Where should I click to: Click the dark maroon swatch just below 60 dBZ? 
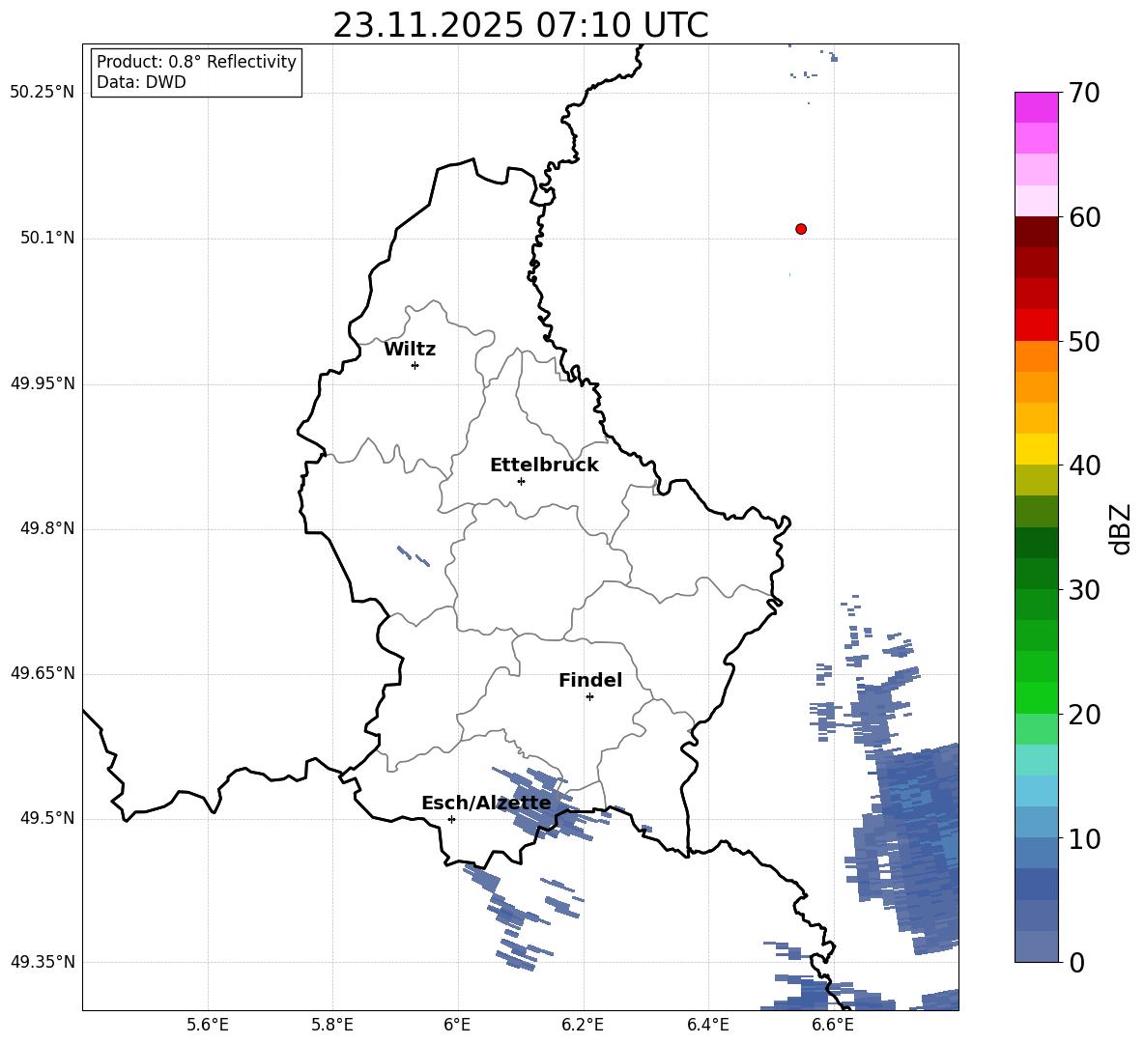pos(1037,231)
